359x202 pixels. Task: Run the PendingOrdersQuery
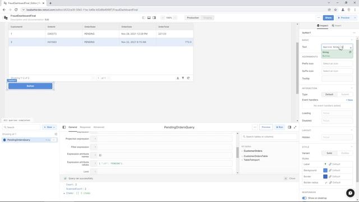279,127
